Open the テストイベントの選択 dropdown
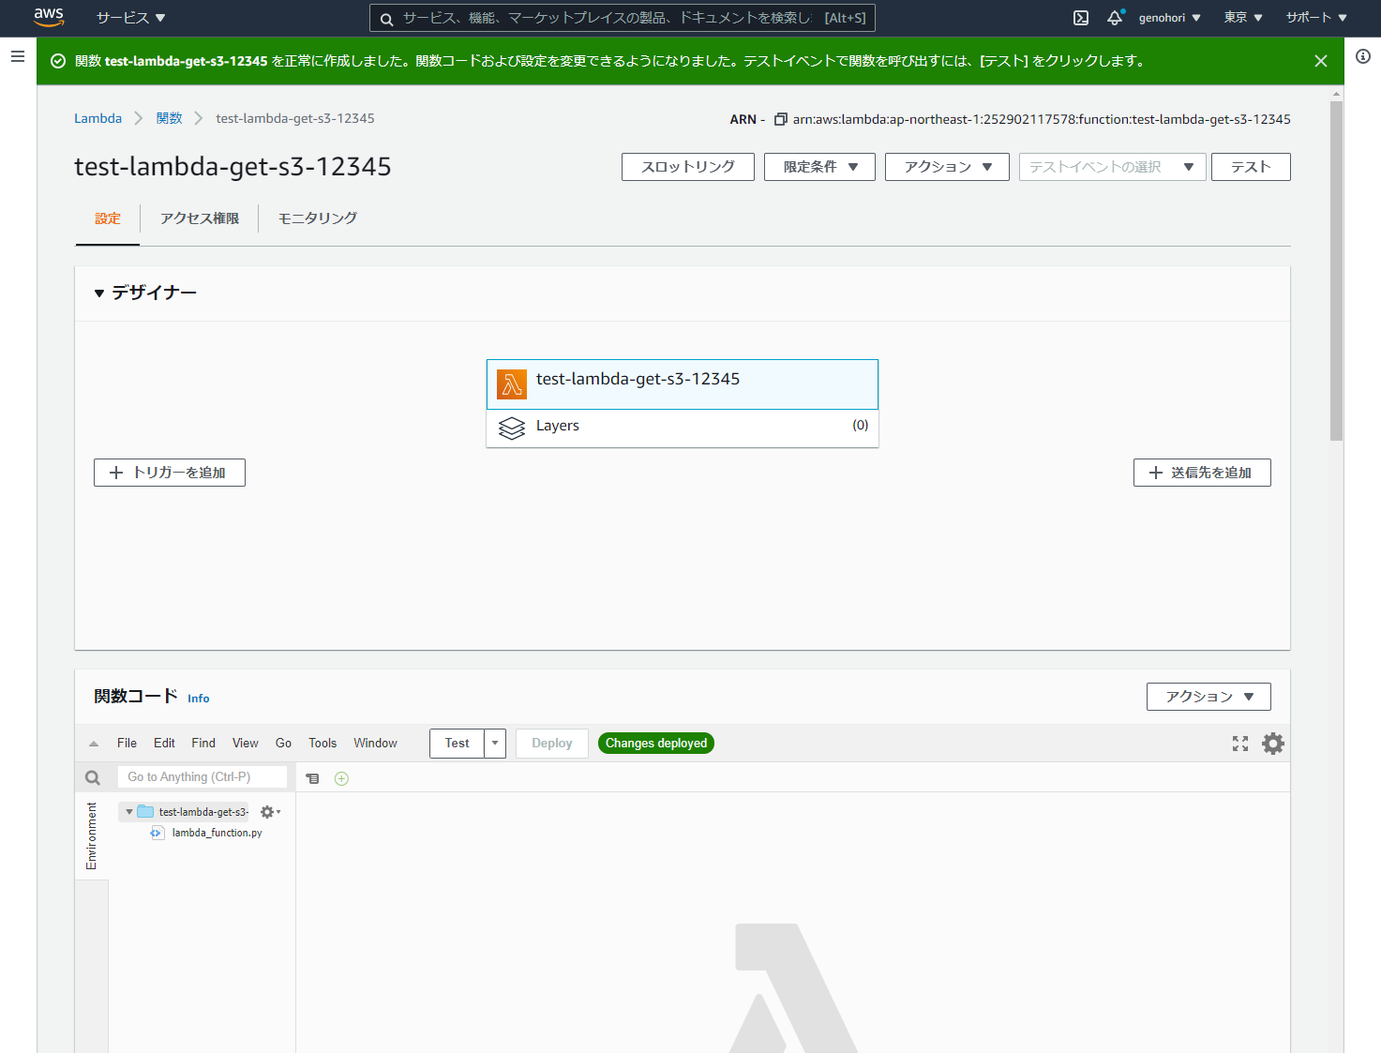This screenshot has width=1381, height=1053. 1112,167
